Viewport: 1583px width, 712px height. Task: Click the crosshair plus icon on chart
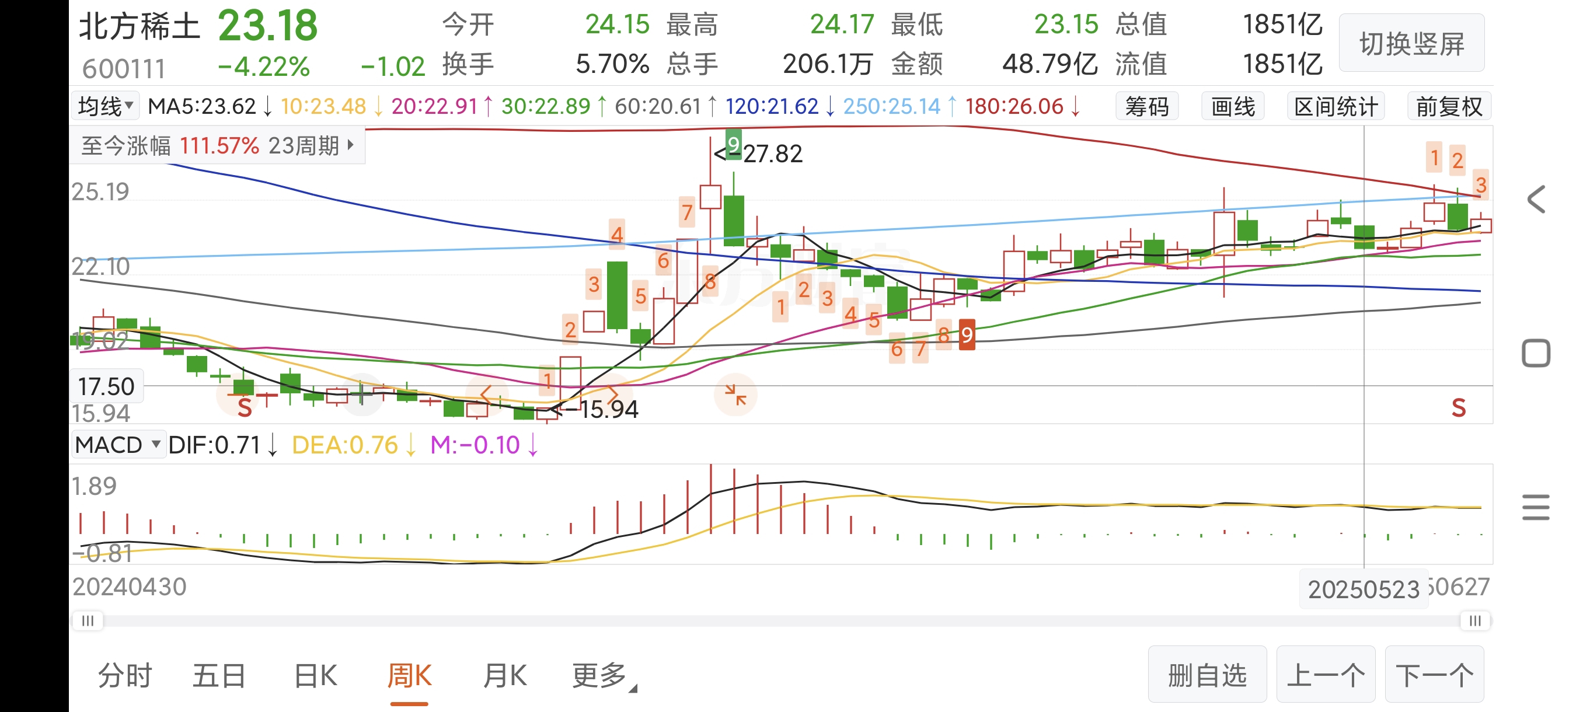point(362,394)
